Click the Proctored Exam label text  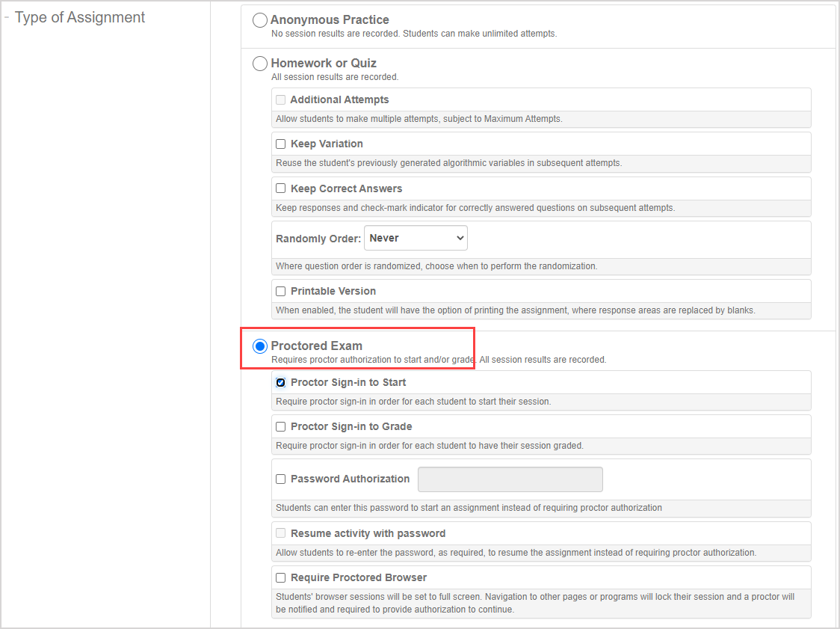coord(316,346)
